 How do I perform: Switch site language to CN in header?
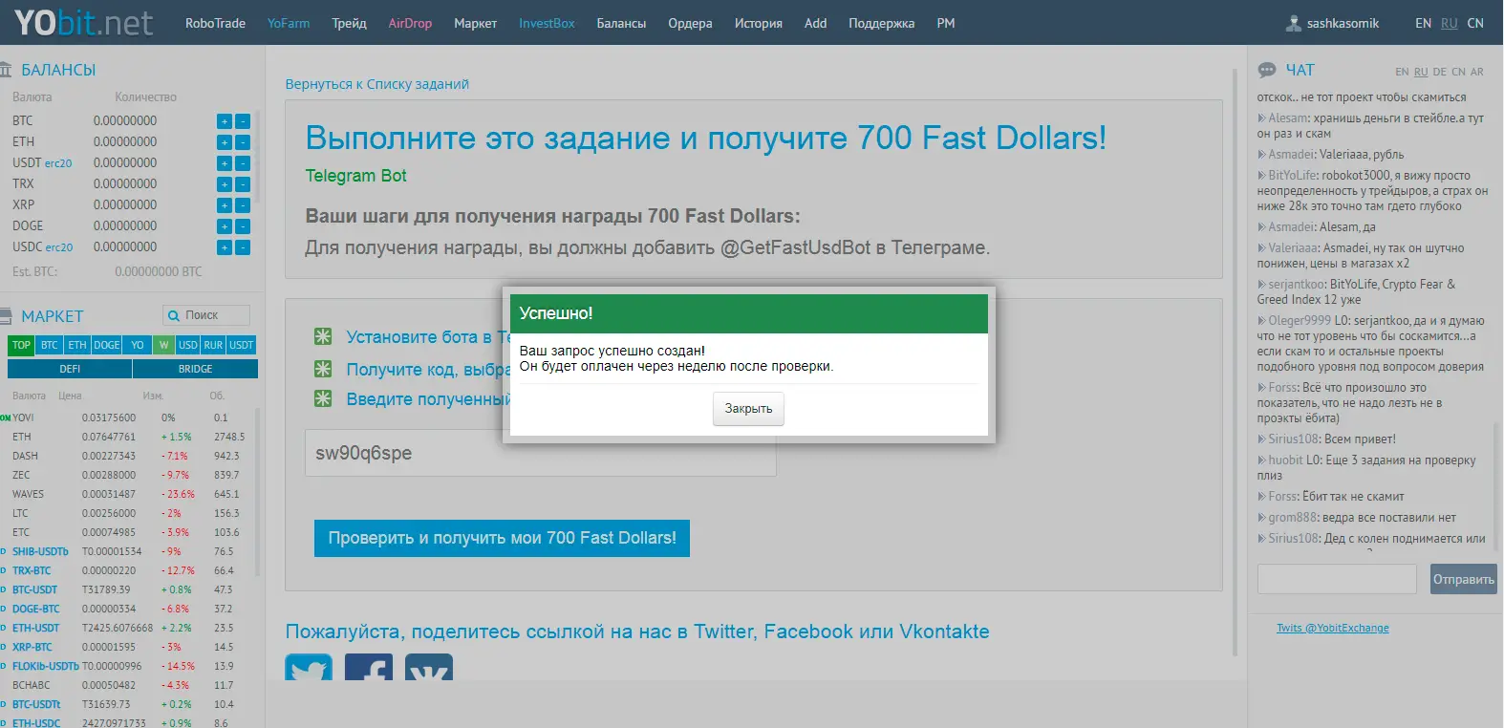coord(1475,24)
